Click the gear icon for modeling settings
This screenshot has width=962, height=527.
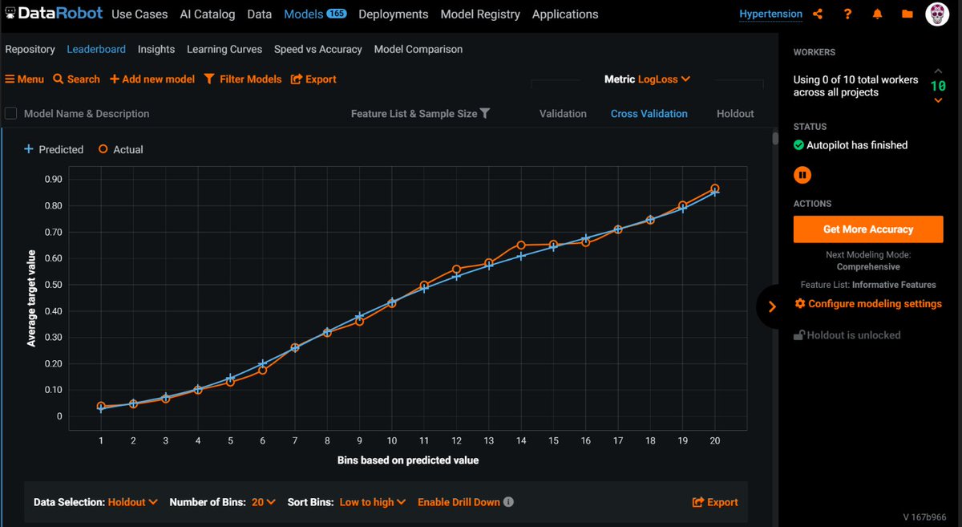pyautogui.click(x=799, y=304)
